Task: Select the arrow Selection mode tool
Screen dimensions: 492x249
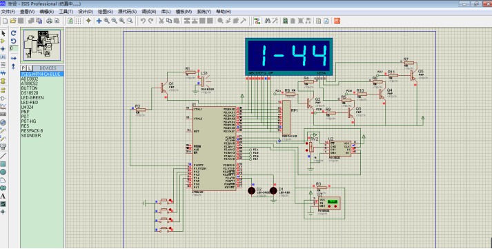Action: 3,34
